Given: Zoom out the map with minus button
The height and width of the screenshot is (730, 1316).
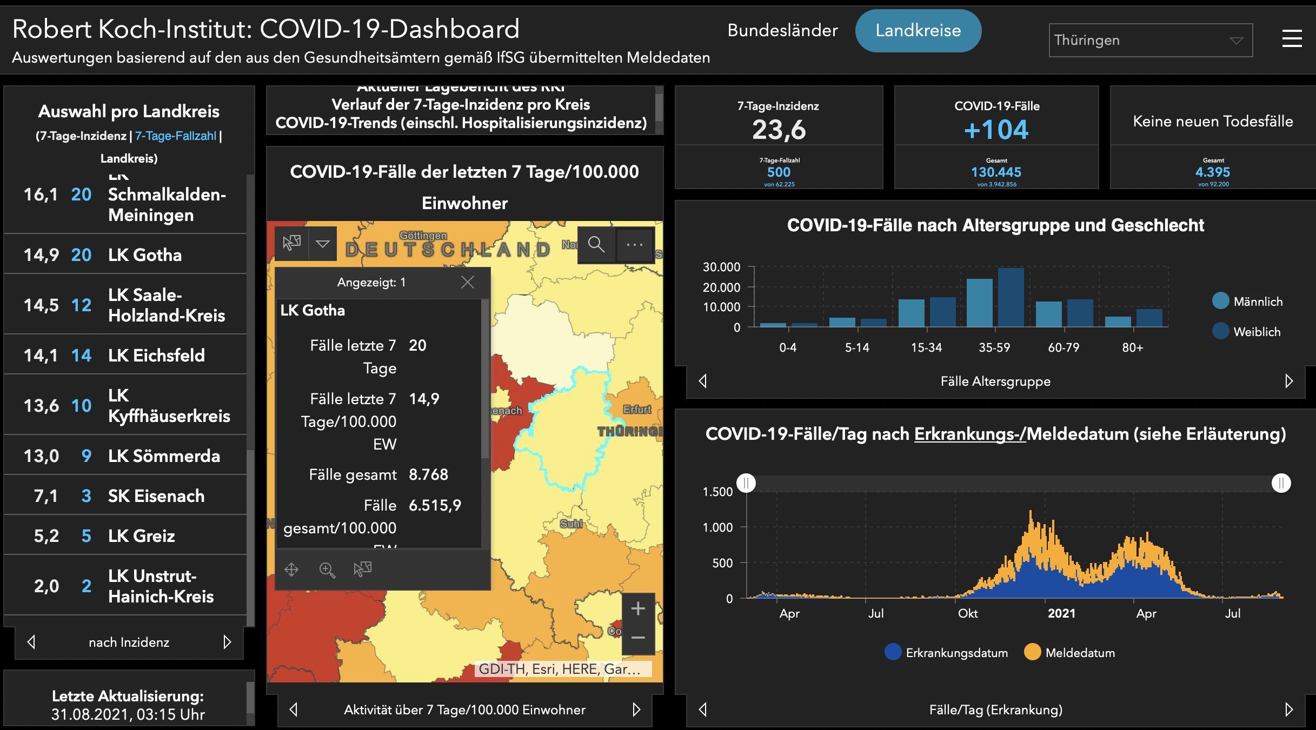Looking at the screenshot, I should [638, 638].
